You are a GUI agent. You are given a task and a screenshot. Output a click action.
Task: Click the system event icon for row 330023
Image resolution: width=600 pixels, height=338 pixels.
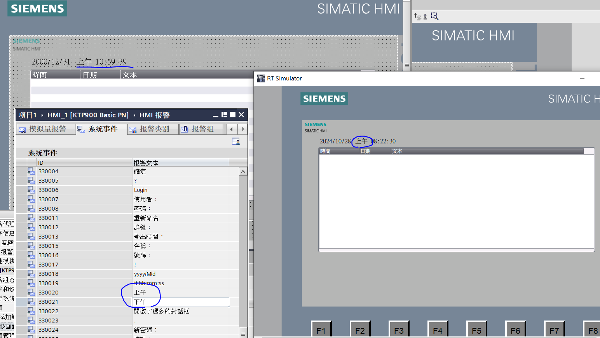31,320
